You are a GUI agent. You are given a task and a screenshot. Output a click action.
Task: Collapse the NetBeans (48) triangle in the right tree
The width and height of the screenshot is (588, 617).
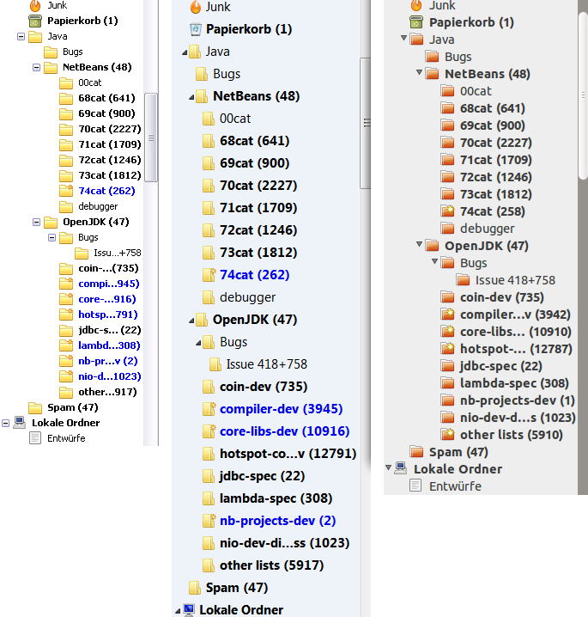(419, 72)
